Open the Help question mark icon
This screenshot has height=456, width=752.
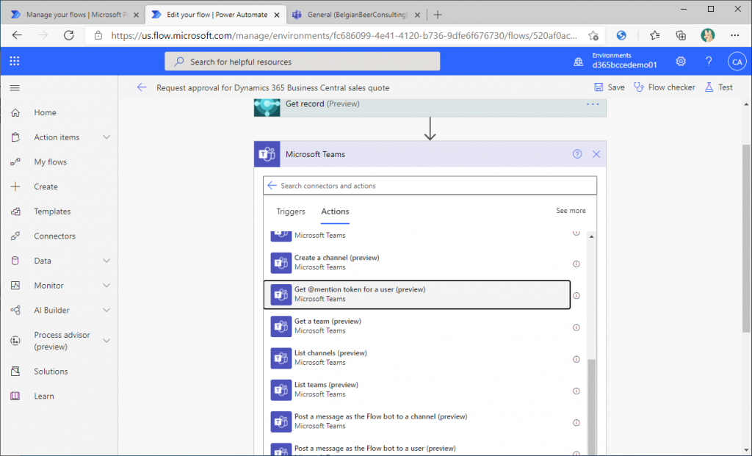point(709,62)
